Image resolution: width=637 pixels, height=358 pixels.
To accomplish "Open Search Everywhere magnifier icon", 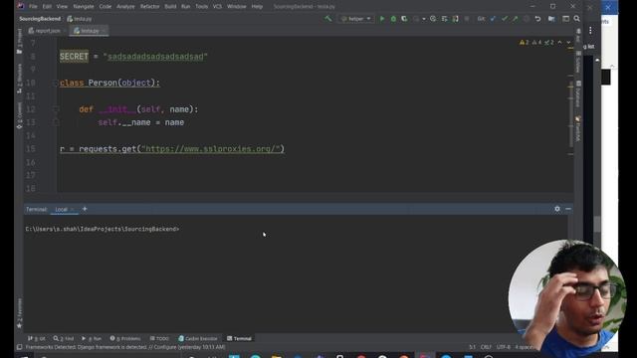I will [x=577, y=19].
